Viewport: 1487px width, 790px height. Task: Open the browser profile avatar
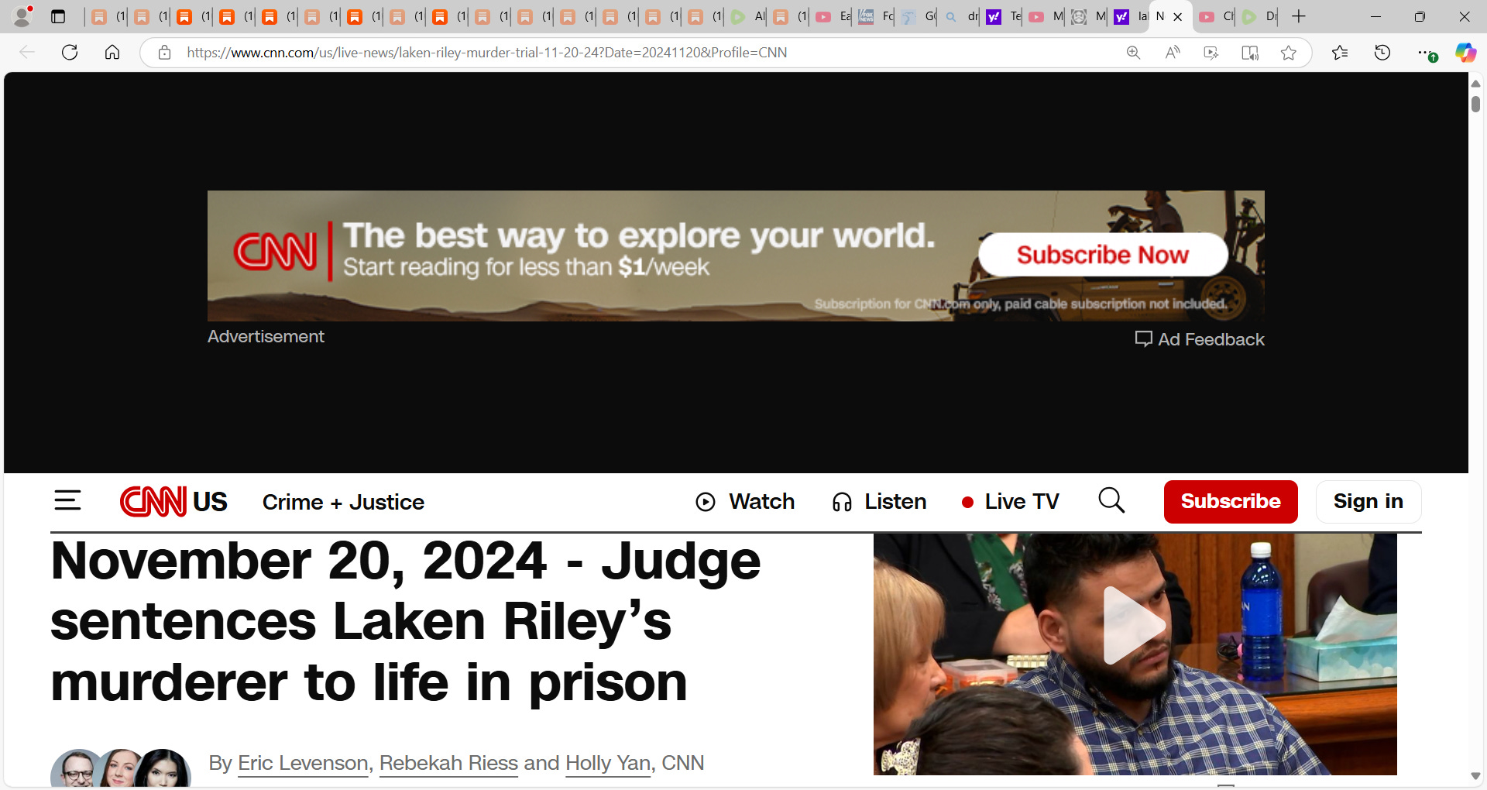22,15
